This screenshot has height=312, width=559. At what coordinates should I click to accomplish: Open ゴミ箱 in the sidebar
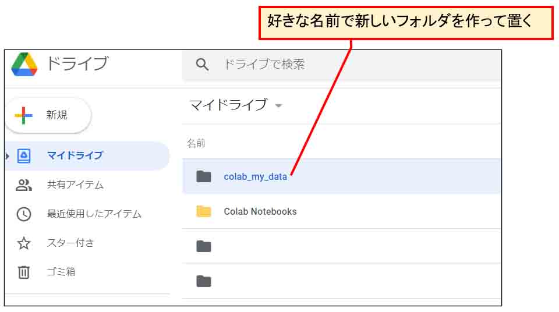[61, 272]
